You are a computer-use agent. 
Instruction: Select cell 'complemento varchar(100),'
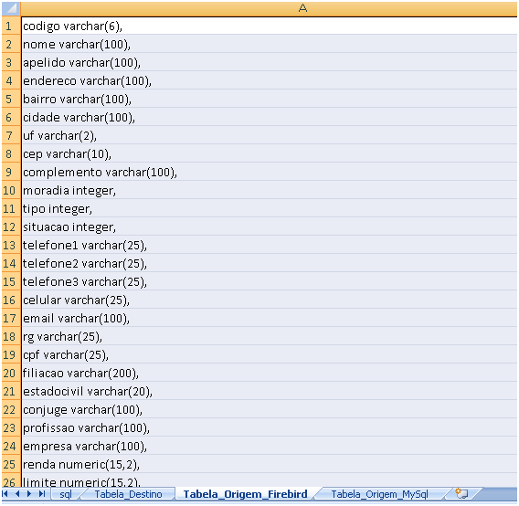click(x=270, y=172)
